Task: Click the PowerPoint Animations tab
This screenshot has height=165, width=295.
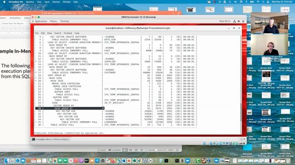Action: 15,18
